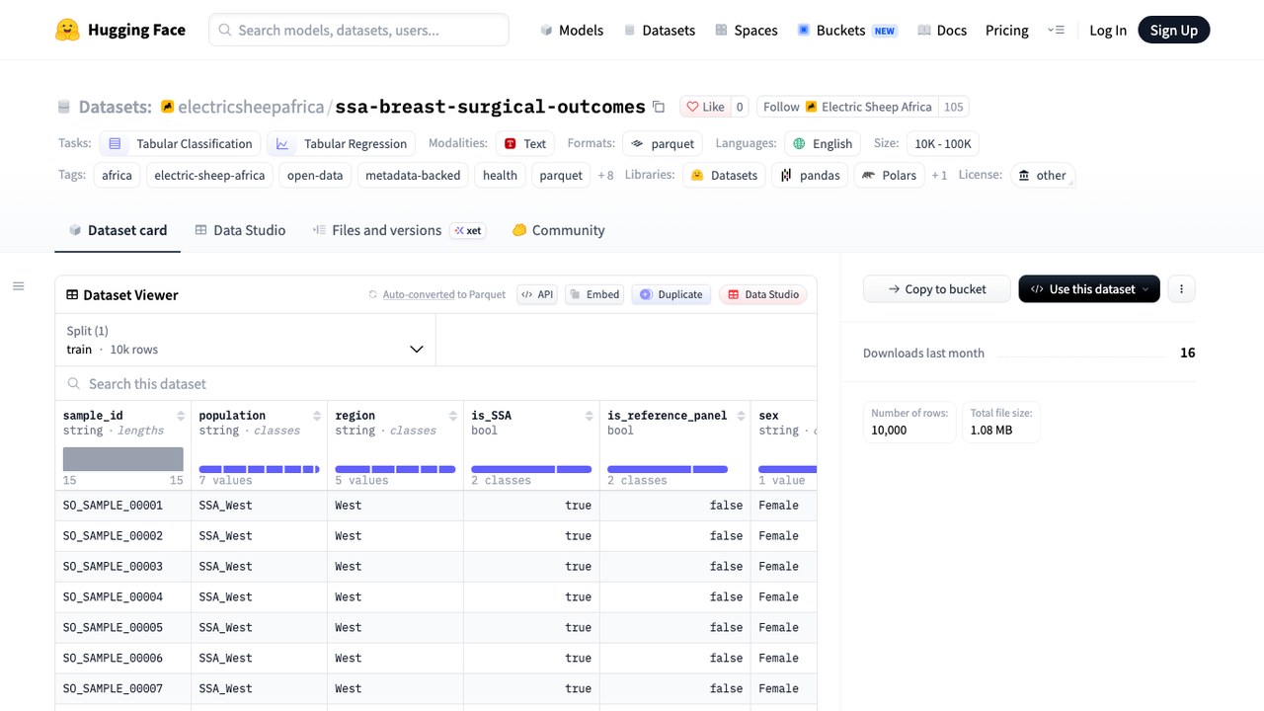Switch to the Dataset card tab

[118, 230]
